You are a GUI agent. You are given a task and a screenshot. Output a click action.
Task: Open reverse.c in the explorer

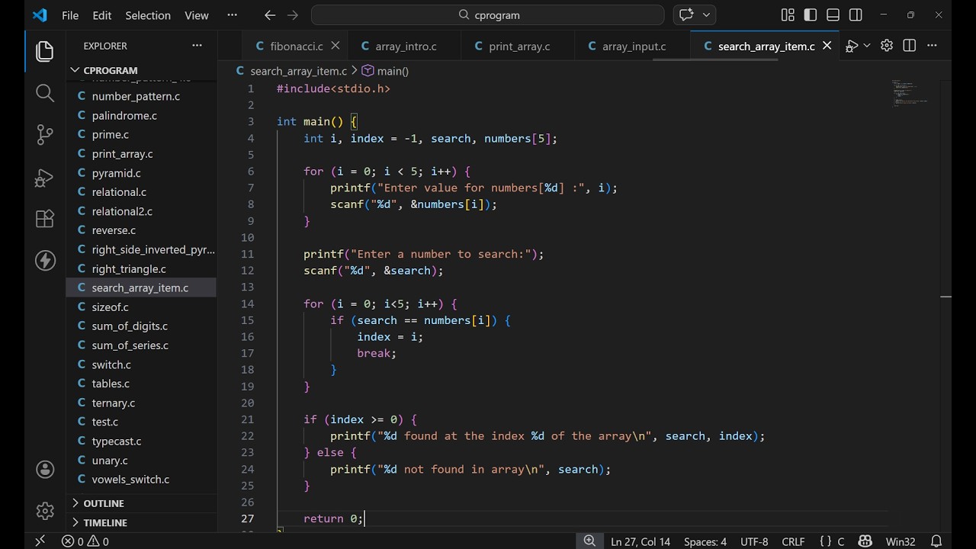tap(142, 230)
